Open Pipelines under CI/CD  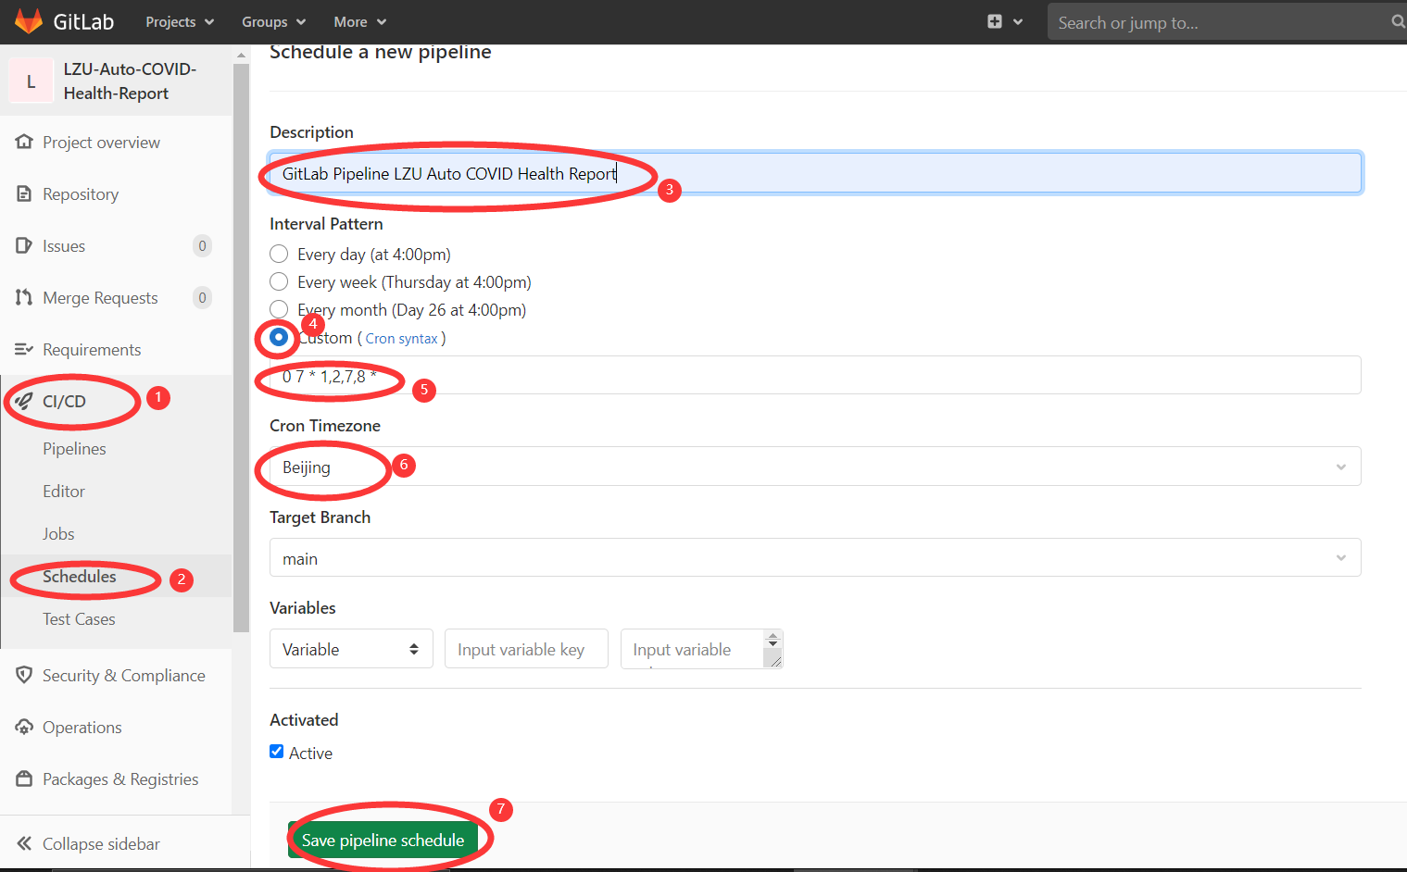pyautogui.click(x=74, y=448)
